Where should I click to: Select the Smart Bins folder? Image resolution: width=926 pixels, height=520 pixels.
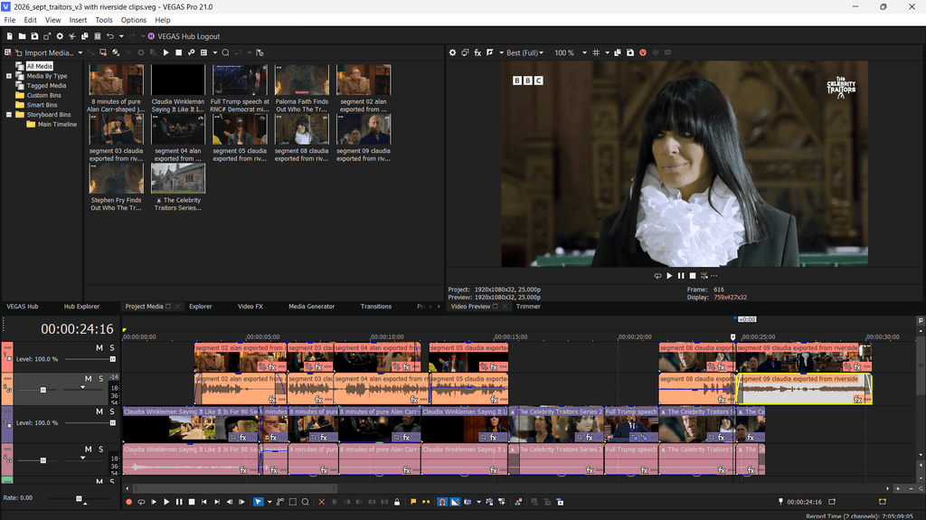pos(42,105)
